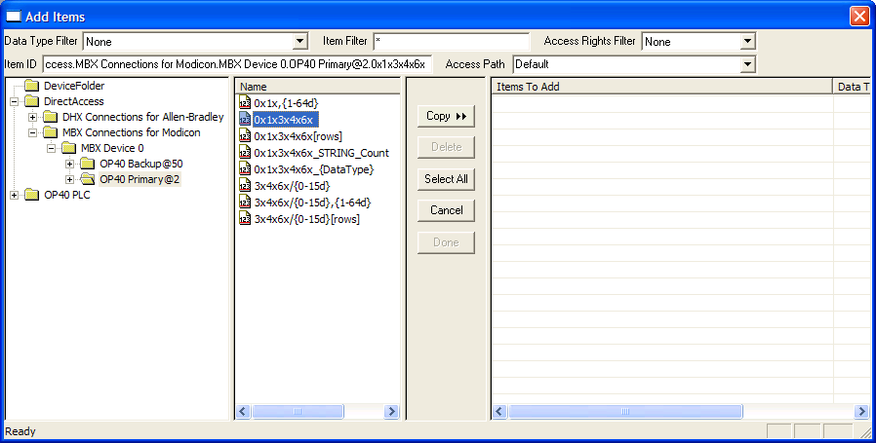Open the Data Type Filter dropdown
The width and height of the screenshot is (876, 443).
pos(300,42)
